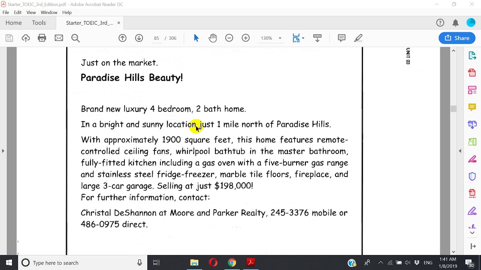Screen dimensions: 481x270
Task: Open the account profile avatar
Action: tap(471, 23)
